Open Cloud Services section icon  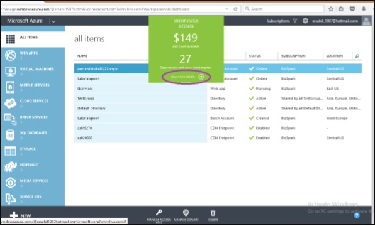point(10,104)
